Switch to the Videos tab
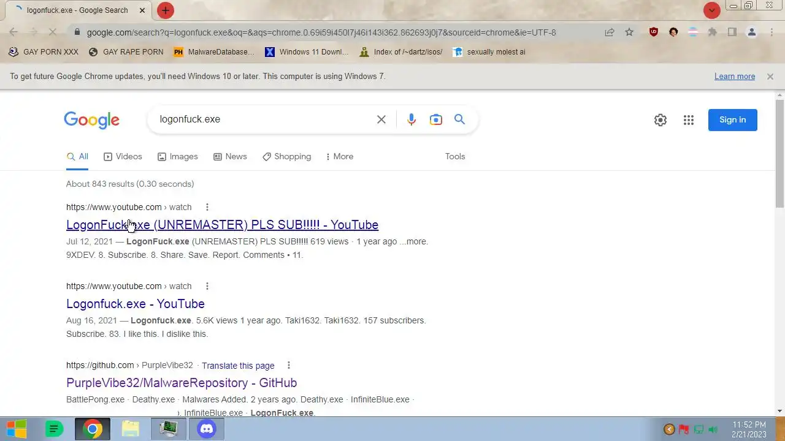Viewport: 785px width, 441px height. pyautogui.click(x=123, y=157)
